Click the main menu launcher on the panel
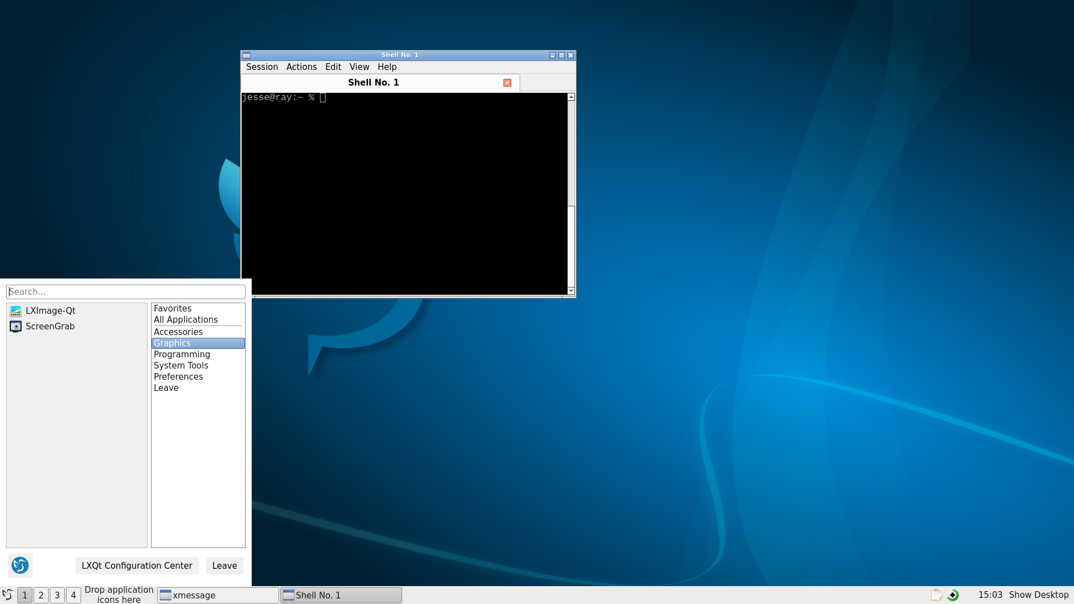 (8, 595)
